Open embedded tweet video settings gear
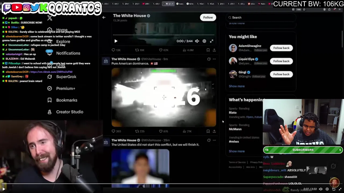This screenshot has width=344, height=193. pyautogui.click(x=204, y=41)
